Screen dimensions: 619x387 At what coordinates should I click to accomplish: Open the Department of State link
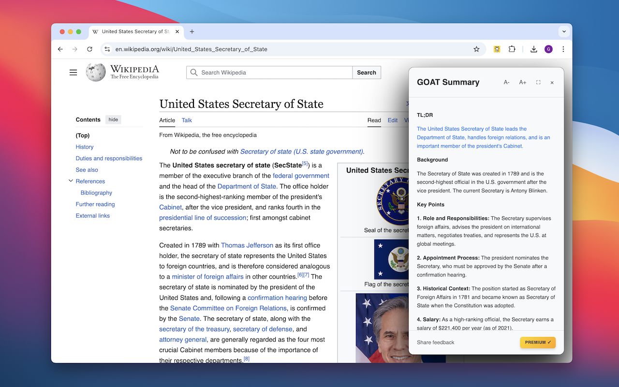tap(247, 186)
